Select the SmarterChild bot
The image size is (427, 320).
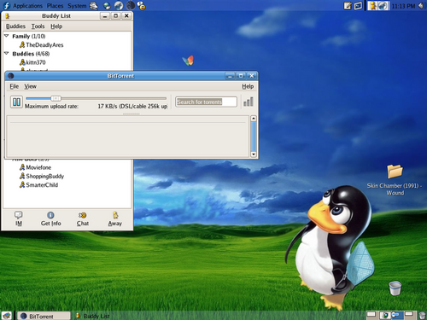click(38, 185)
